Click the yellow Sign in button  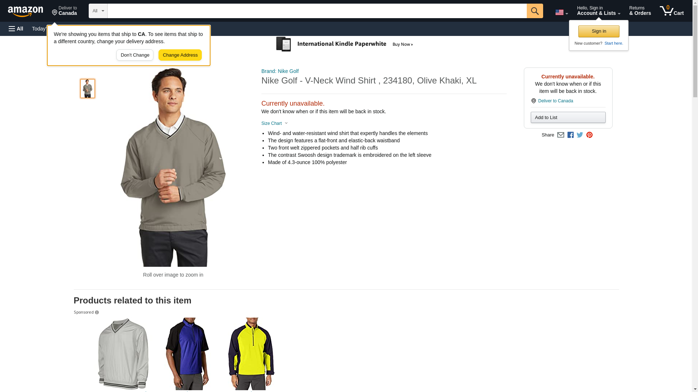click(599, 31)
